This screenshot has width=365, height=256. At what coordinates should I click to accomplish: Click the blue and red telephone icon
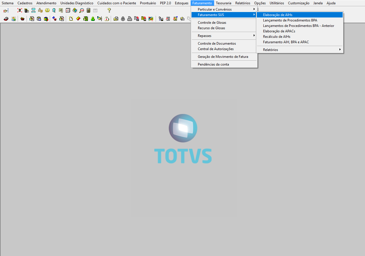tap(54, 19)
